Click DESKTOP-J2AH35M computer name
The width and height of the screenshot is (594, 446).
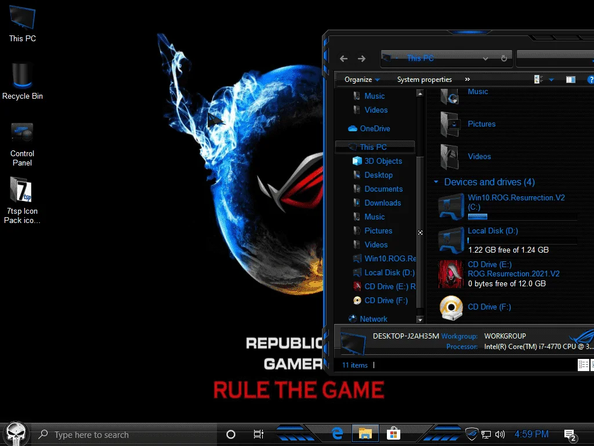(405, 336)
